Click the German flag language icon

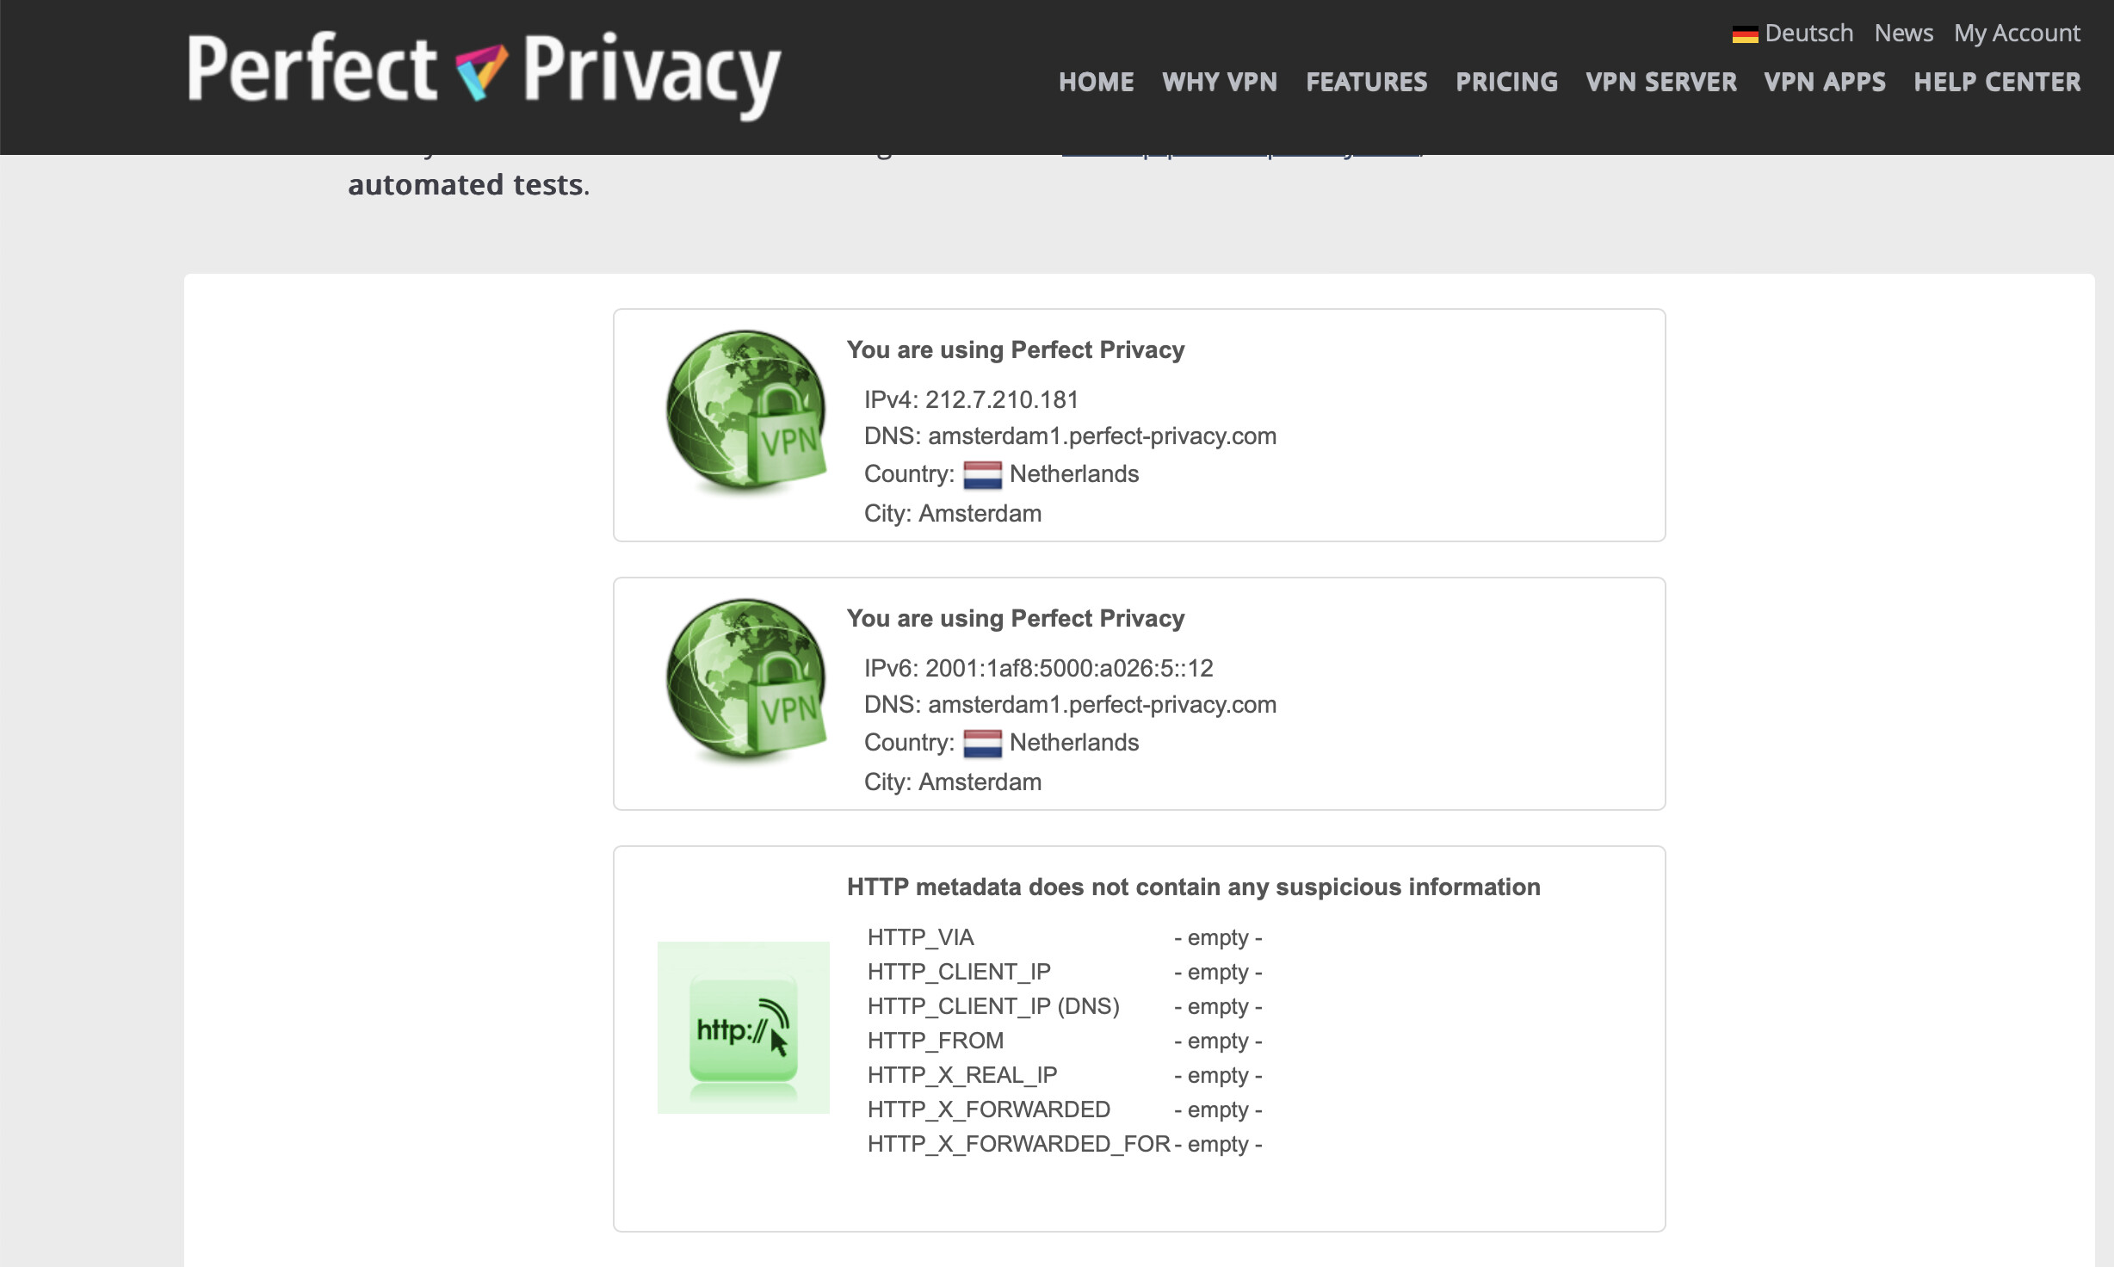[1746, 33]
